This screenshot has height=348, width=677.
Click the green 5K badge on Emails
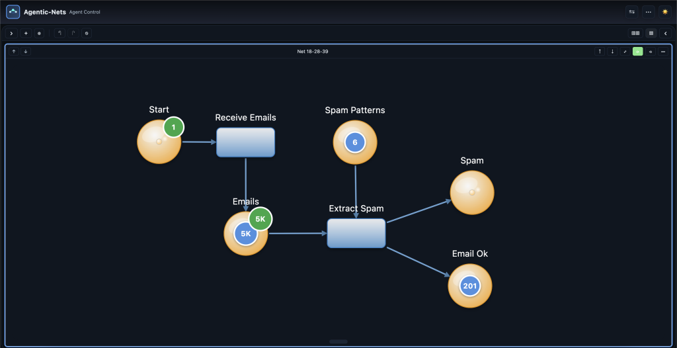260,219
